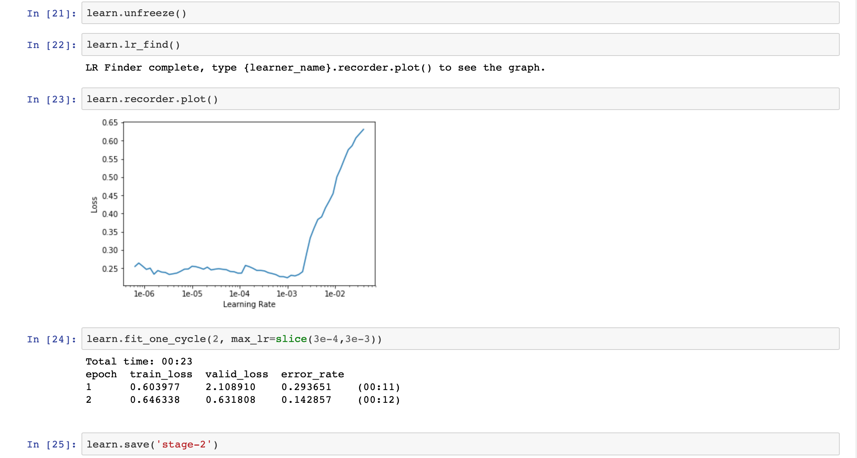The width and height of the screenshot is (857, 458).
Task: Click the In [23] prompt label
Action: 51,99
